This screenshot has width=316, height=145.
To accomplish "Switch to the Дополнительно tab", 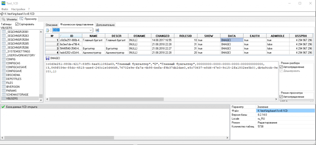I will pyautogui.click(x=106, y=25).
